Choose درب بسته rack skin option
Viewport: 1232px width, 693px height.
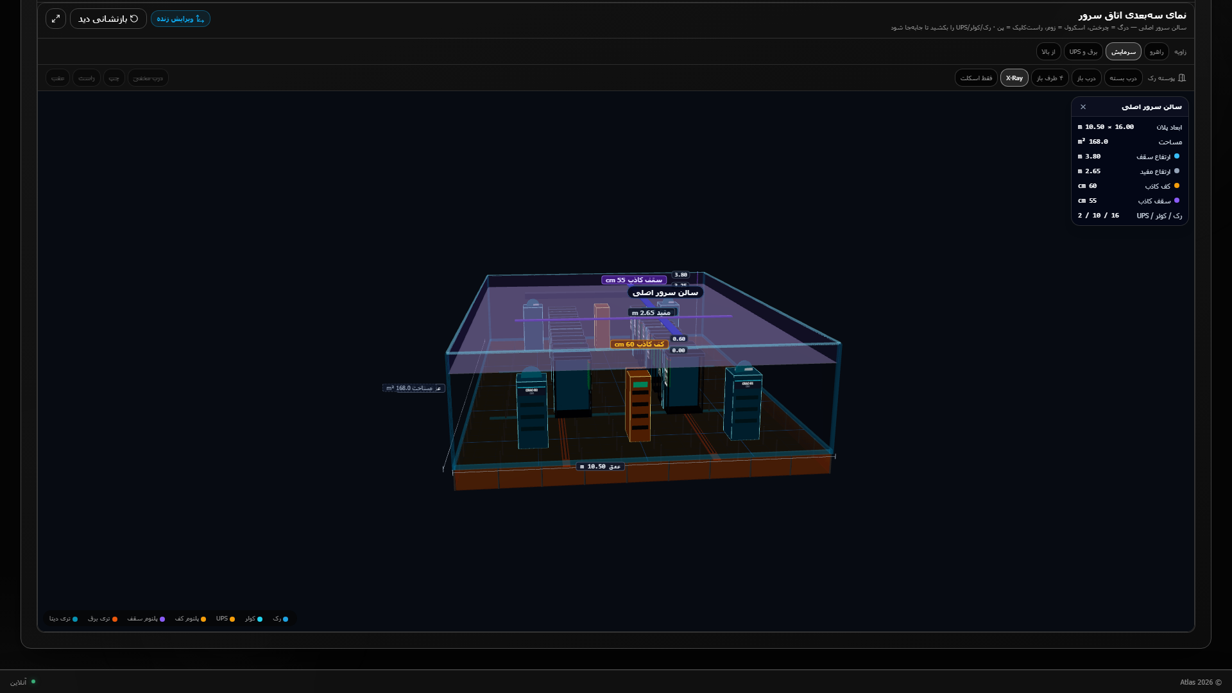pos(1123,78)
